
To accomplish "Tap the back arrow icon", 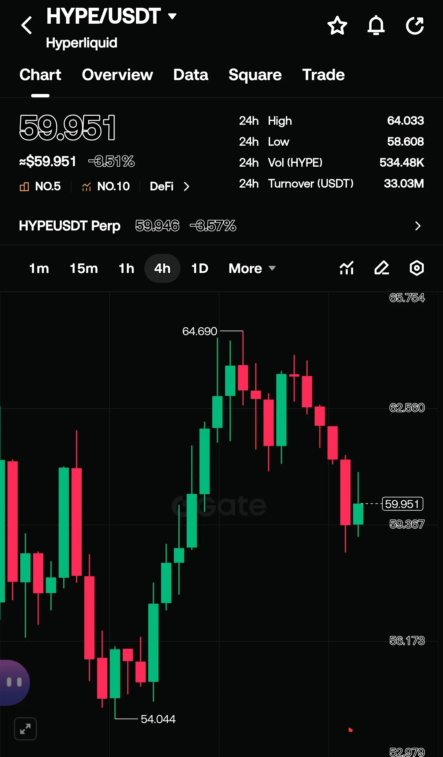I will (27, 25).
